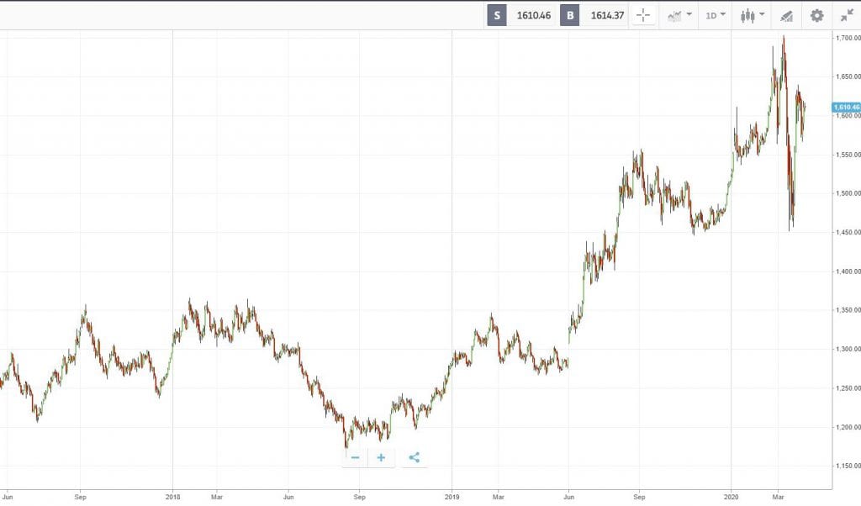The image size is (861, 506).
Task: Zoom in using the plus icon
Action: coord(381,457)
